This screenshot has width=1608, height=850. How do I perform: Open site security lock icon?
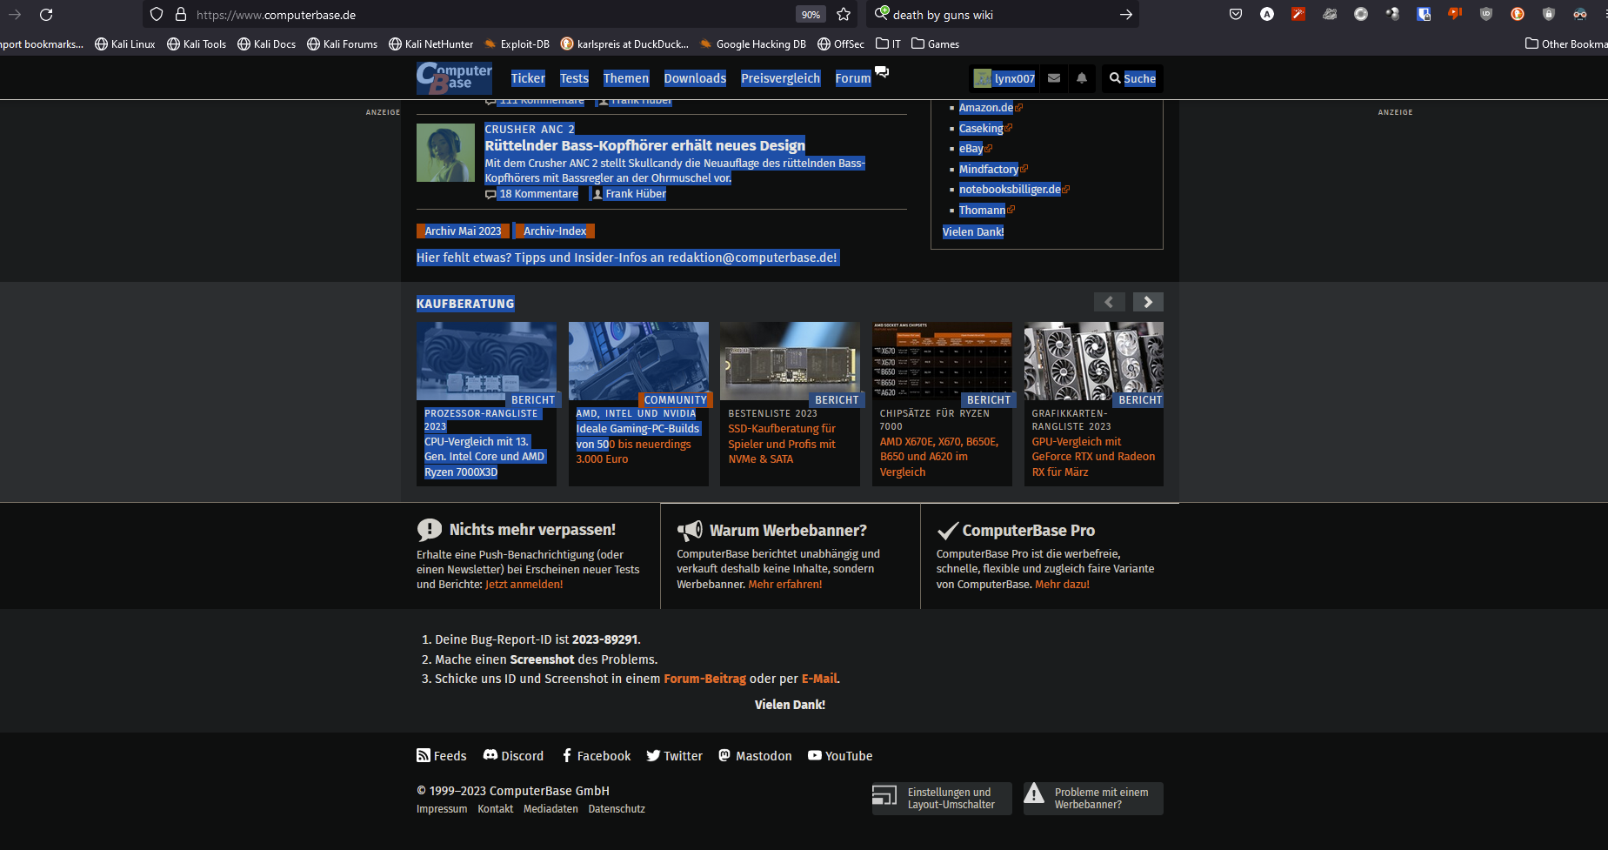click(181, 14)
